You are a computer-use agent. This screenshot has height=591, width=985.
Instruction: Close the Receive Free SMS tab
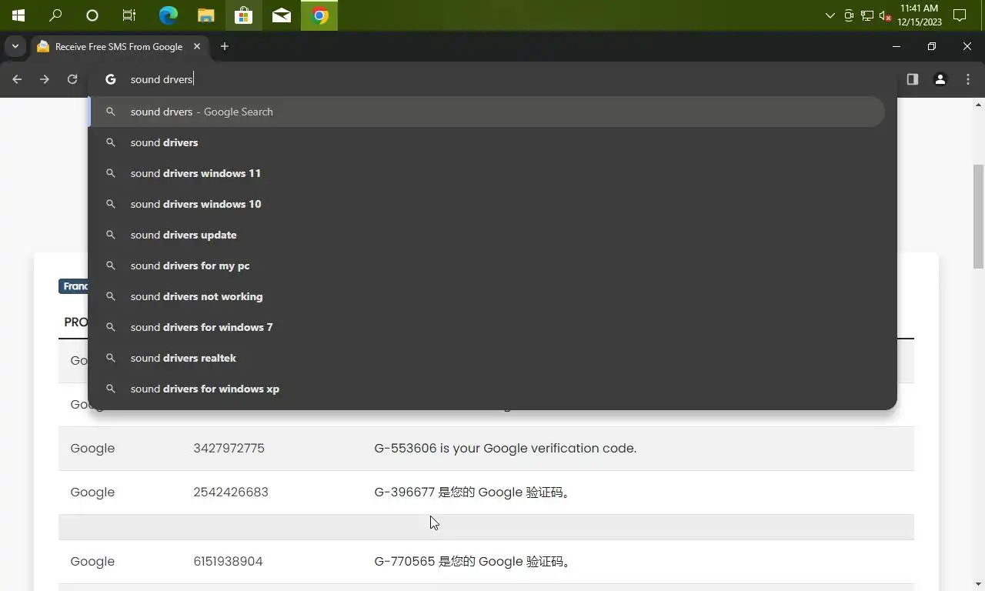[197, 46]
